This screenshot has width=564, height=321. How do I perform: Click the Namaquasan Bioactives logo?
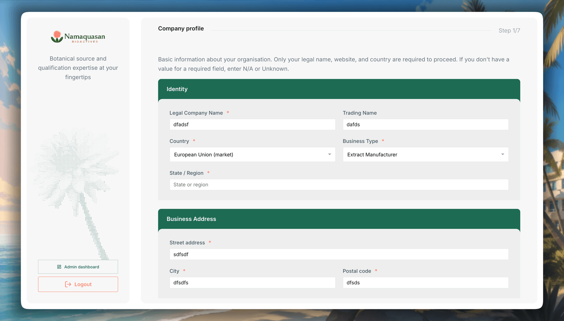click(78, 37)
